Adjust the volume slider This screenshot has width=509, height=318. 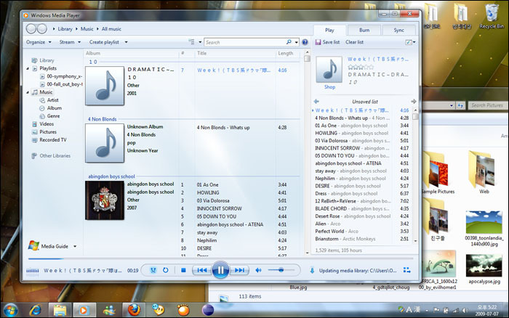click(281, 270)
